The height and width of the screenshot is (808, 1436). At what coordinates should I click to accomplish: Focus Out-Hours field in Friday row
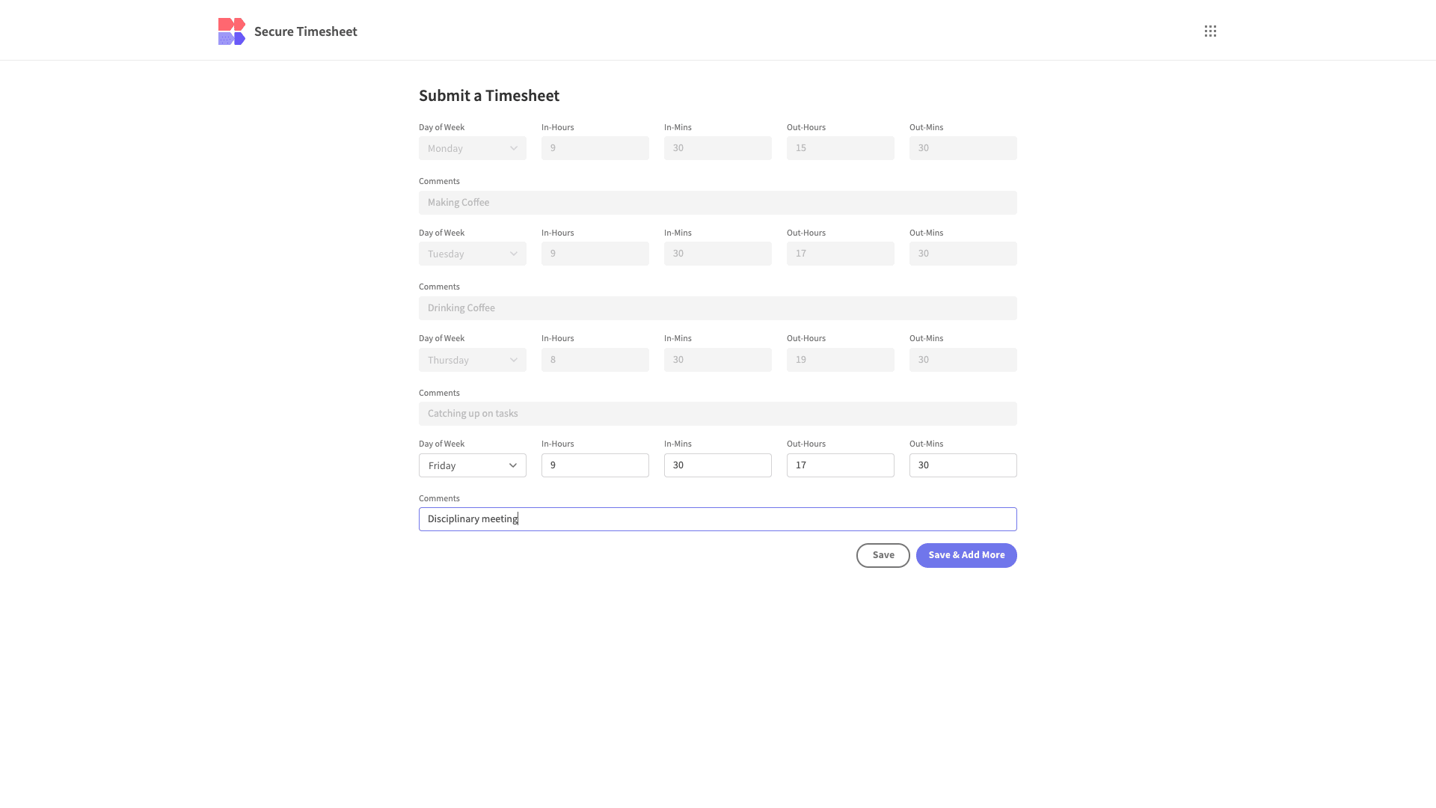[841, 465]
